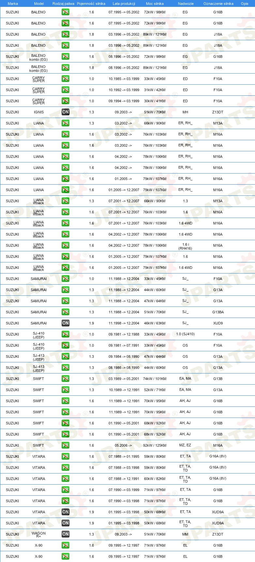This screenshot has width=255, height=562.
Task: Click the 60kW / 82KM power cell
Action: click(x=155, y=479)
